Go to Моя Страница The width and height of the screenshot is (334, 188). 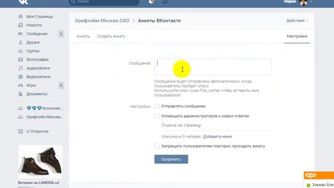click(40, 17)
